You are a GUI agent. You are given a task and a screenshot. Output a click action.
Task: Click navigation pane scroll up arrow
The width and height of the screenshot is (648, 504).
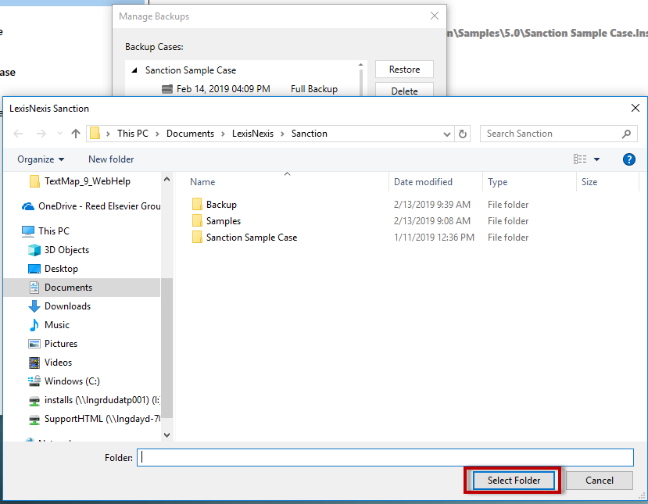tap(166, 179)
